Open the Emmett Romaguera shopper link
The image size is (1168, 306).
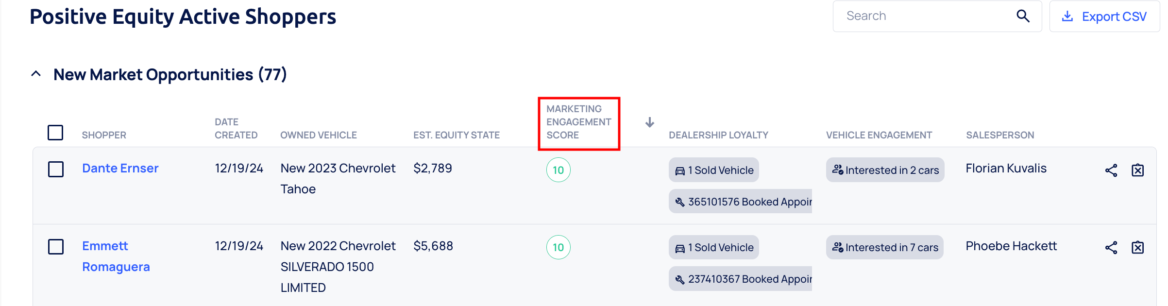(105, 246)
